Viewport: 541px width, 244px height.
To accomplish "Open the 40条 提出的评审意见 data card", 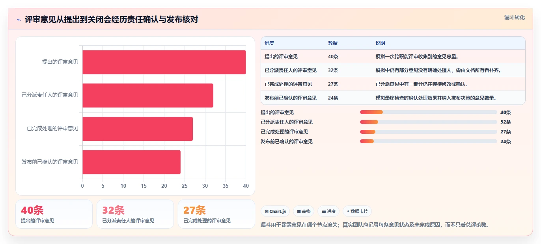I will 54,214.
